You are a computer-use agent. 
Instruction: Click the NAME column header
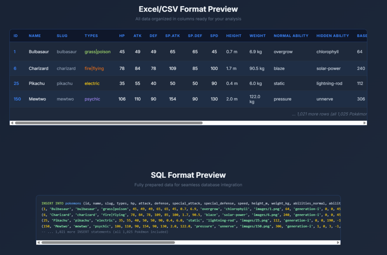pyautogui.click(x=35, y=36)
